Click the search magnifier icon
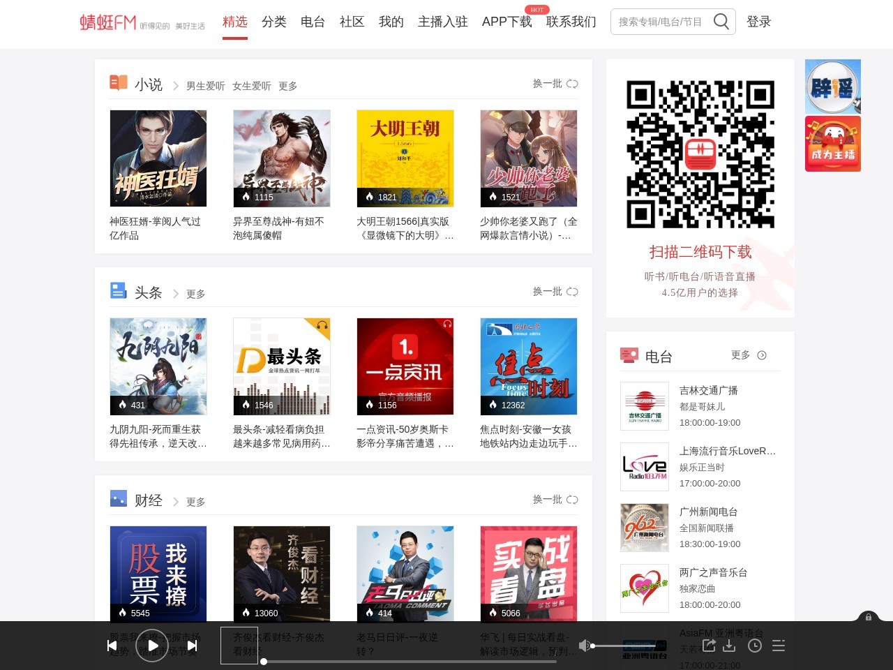893x670 pixels. click(721, 22)
